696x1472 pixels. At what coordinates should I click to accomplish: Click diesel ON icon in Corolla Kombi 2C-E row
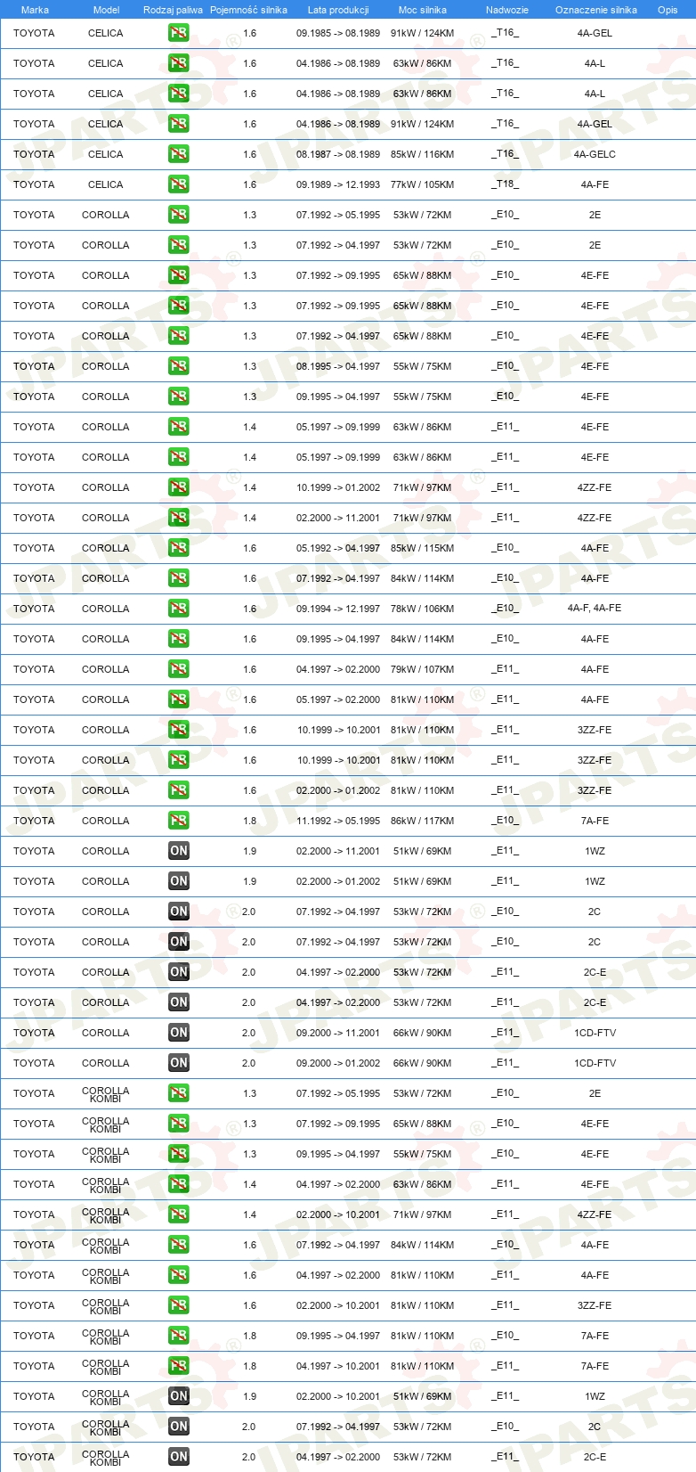179,1457
